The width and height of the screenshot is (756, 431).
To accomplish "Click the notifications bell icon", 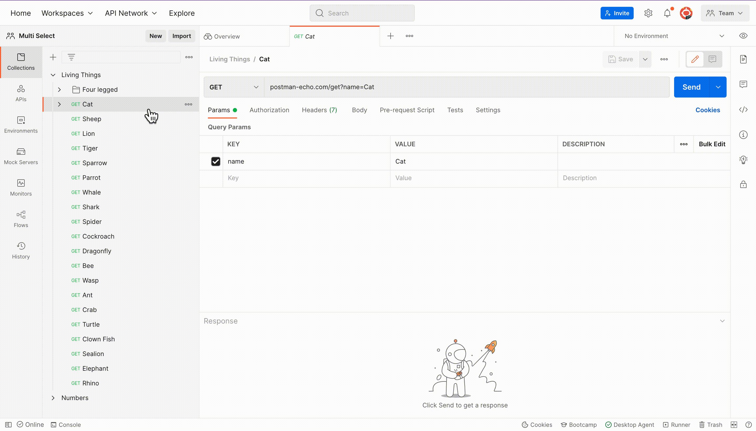I will (x=667, y=13).
